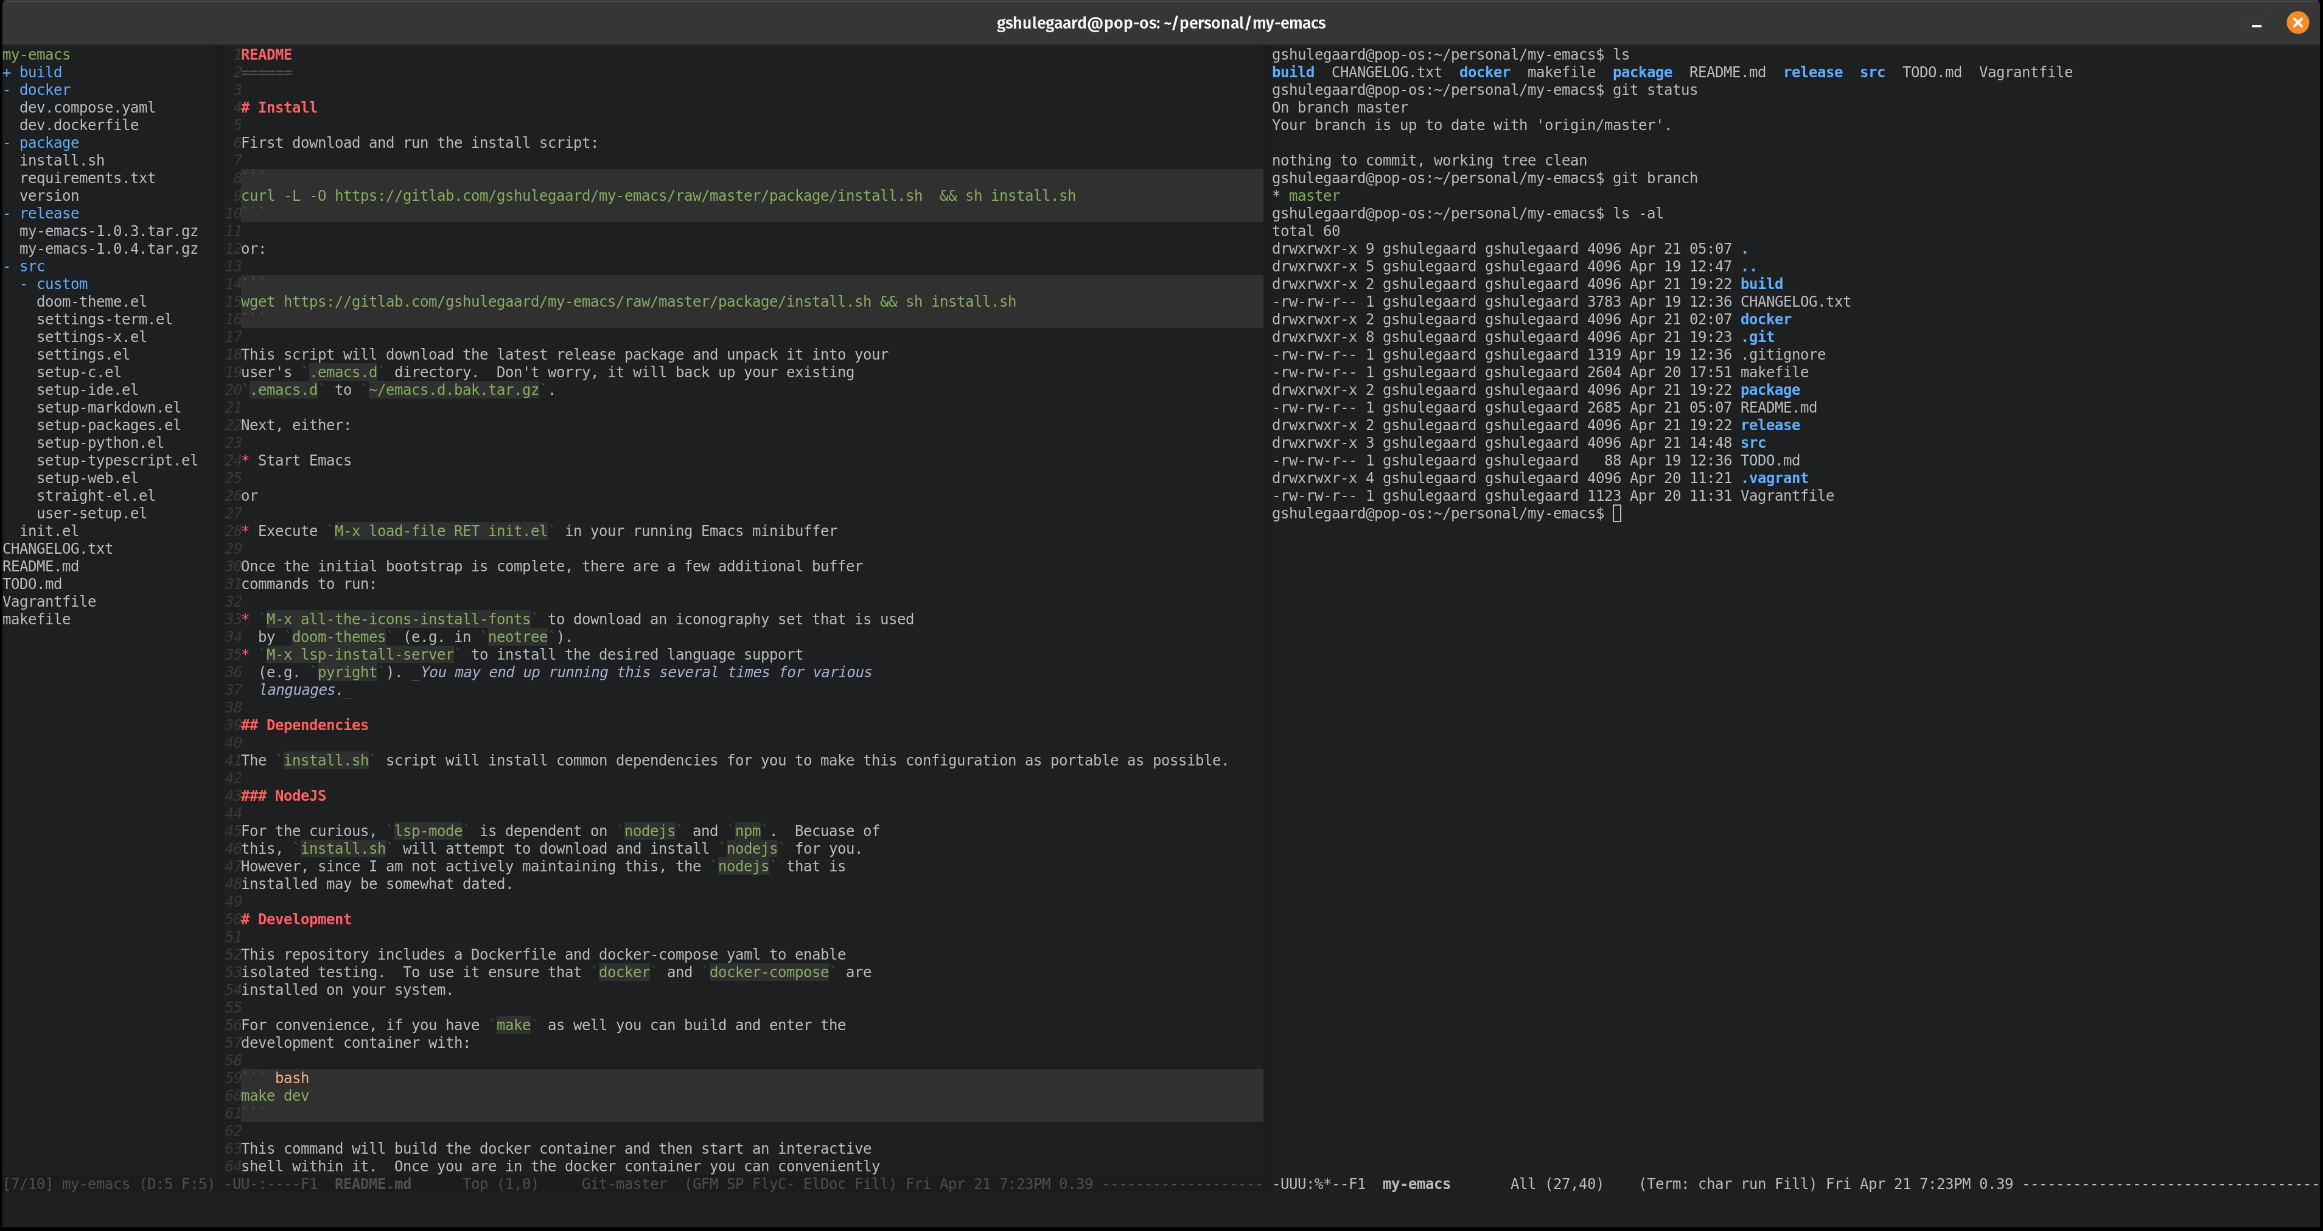Collapse the docker folder in neotree

coord(36,90)
